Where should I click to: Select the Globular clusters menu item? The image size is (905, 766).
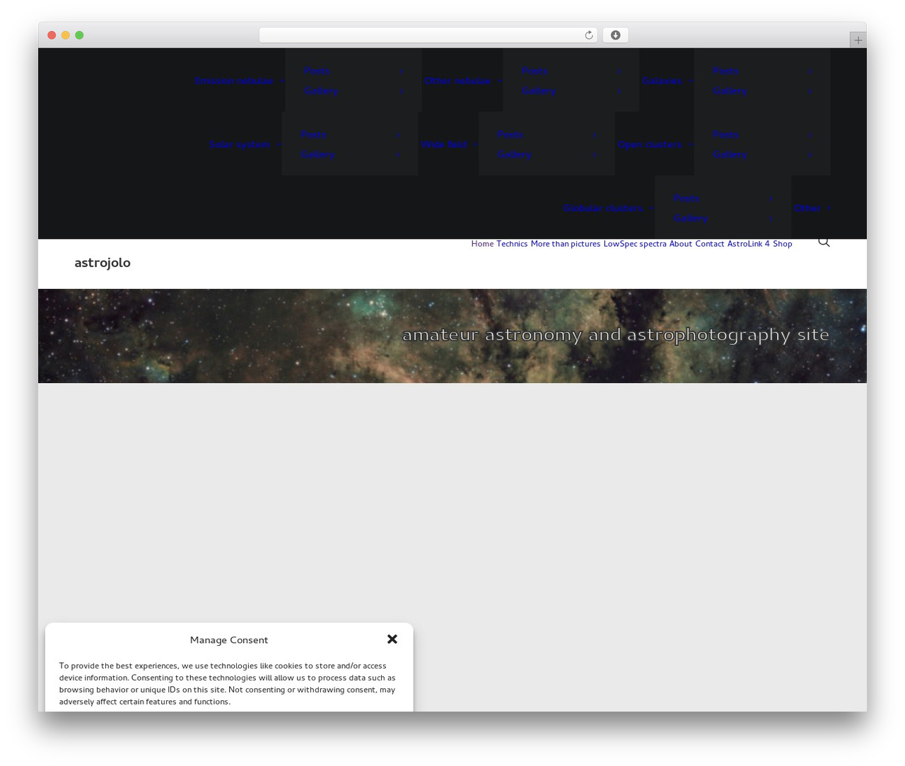(x=603, y=208)
